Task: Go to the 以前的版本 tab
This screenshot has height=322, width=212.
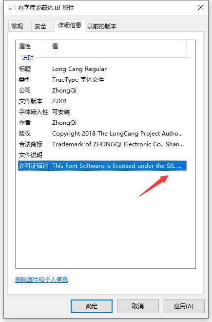Action: [101, 26]
